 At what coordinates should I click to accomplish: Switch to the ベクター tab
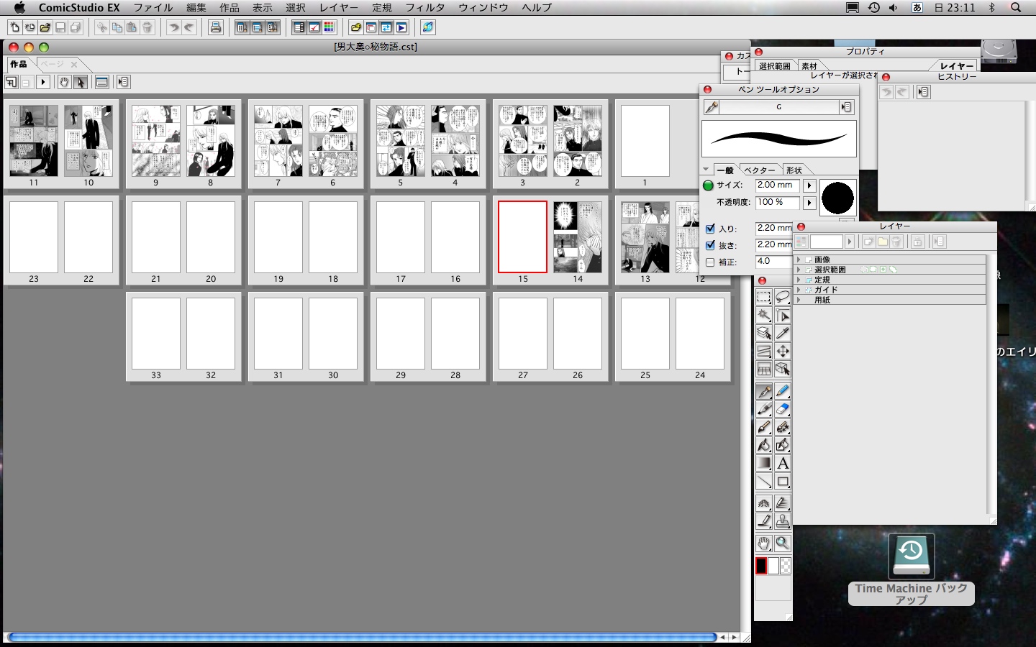tap(760, 170)
